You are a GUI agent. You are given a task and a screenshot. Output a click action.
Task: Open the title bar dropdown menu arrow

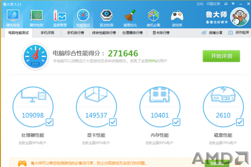coord(233,4)
